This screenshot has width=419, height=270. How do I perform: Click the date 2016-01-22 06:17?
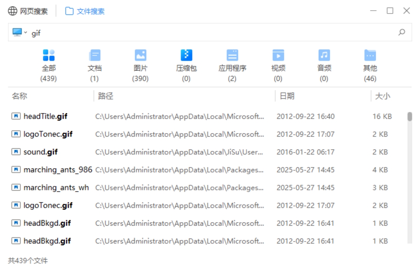(305, 152)
